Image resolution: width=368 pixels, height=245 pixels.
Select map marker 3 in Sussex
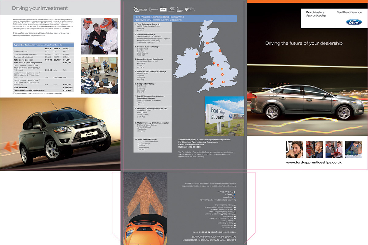223,82
